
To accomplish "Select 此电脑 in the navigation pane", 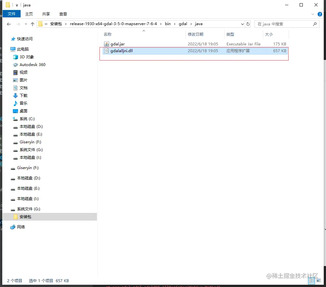I will 23,49.
